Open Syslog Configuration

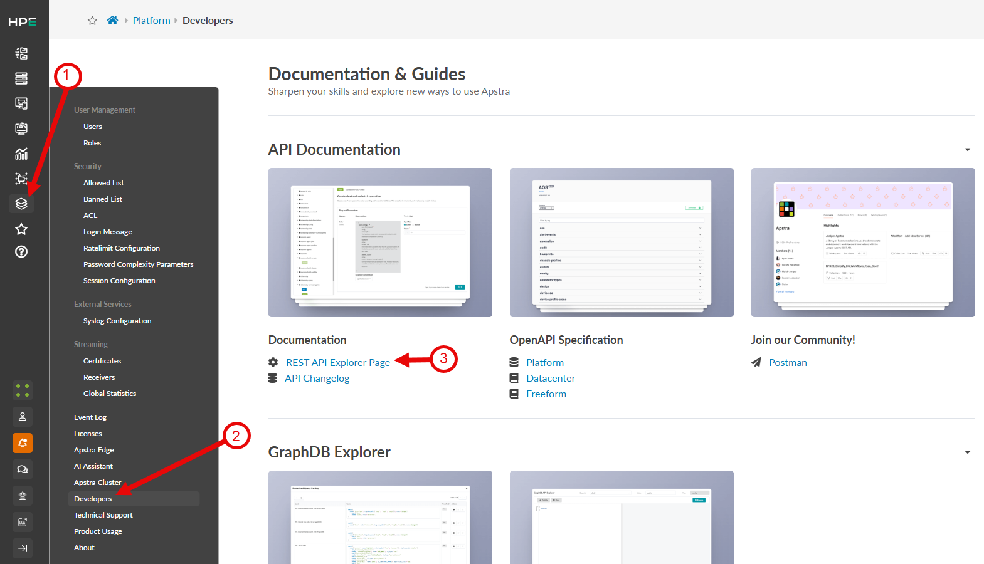point(117,321)
